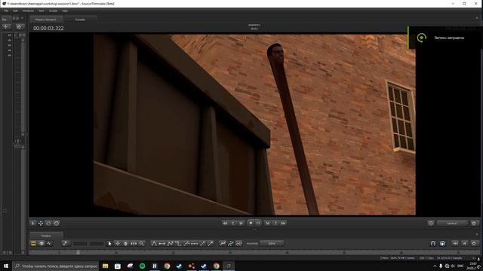Screen dimensions: 483x271
Task: Click the Windows taskbar search box
Action: [x=56, y=266]
